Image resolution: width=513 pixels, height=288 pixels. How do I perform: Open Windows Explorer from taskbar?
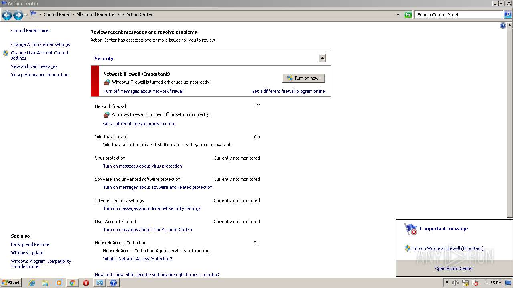pyautogui.click(x=45, y=283)
